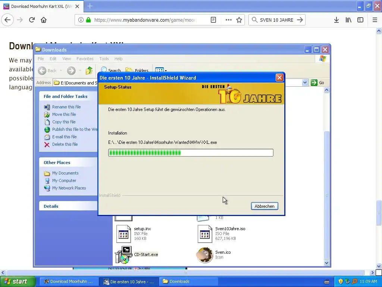The width and height of the screenshot is (382, 287).
Task: Click in Firefox SVEN 10 JAHRE search field
Action: (x=276, y=20)
